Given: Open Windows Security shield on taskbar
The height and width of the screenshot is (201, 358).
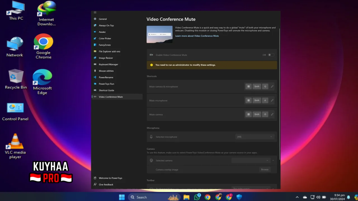Looking at the screenshot, I should click(239, 197).
